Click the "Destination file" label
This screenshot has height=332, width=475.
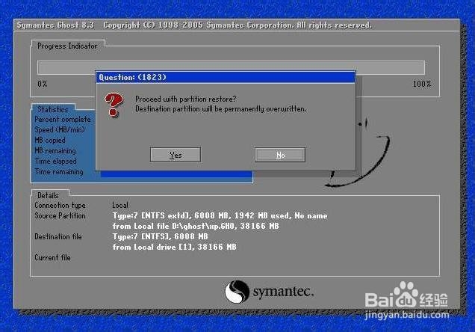click(x=58, y=237)
